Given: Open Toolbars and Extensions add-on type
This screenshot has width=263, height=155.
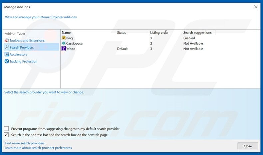Looking at the screenshot, I should coord(27,40).
